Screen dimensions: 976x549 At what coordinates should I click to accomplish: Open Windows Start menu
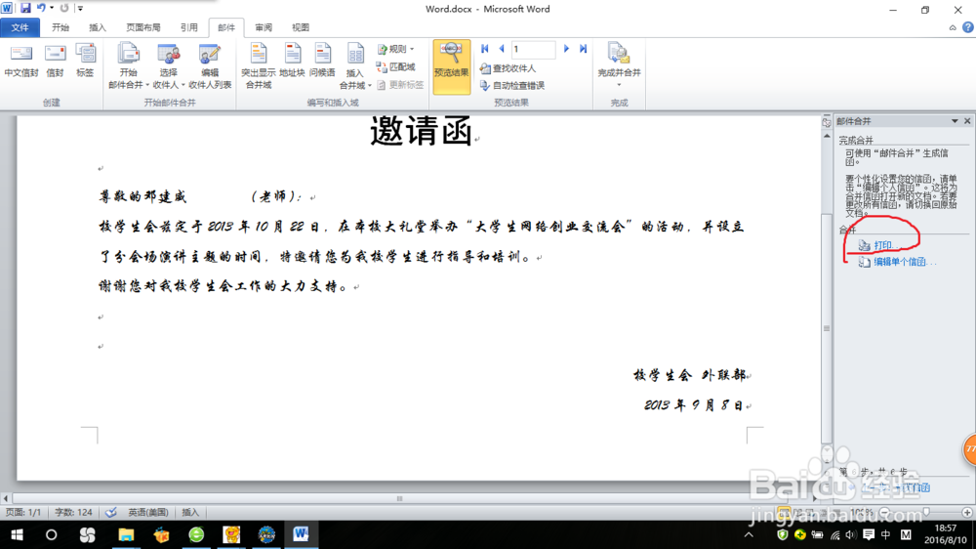point(17,534)
